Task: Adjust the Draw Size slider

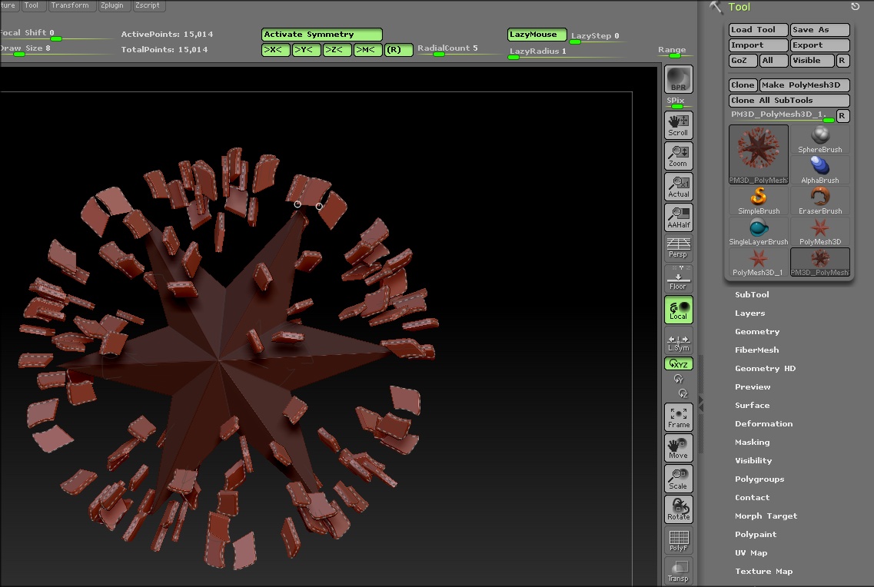Action: (19, 54)
